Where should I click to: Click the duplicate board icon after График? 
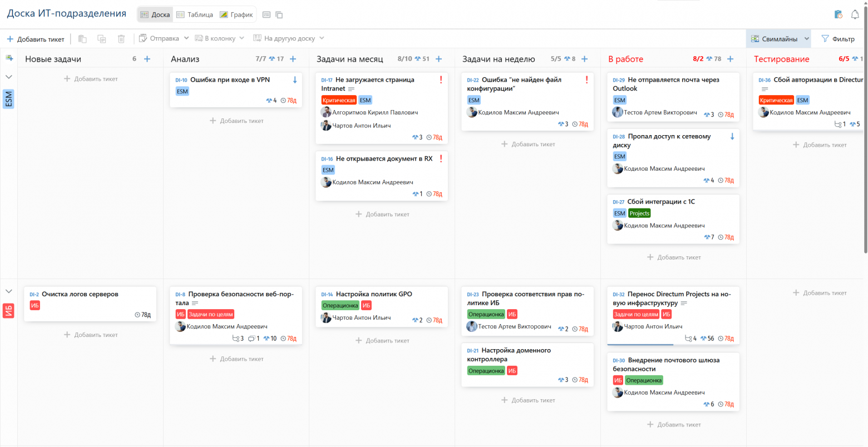click(x=279, y=15)
